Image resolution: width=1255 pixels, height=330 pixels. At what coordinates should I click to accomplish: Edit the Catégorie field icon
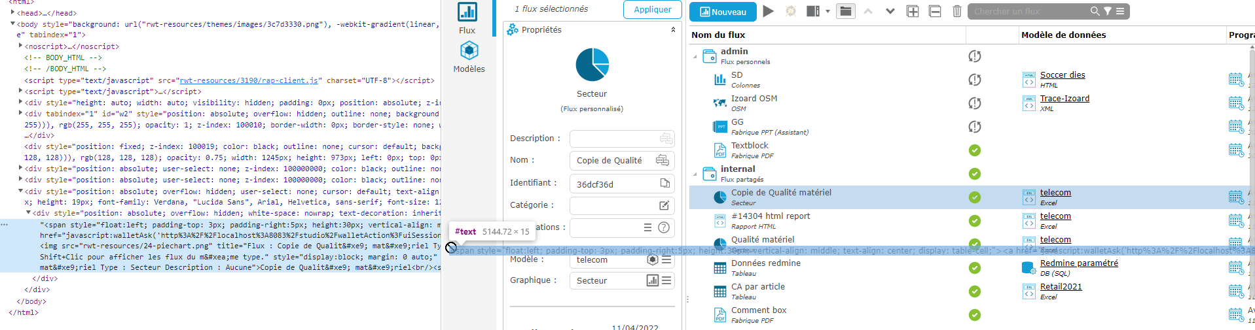click(x=664, y=206)
